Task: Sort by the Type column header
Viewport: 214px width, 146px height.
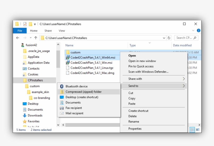Action: pyautogui.click(x=133, y=45)
